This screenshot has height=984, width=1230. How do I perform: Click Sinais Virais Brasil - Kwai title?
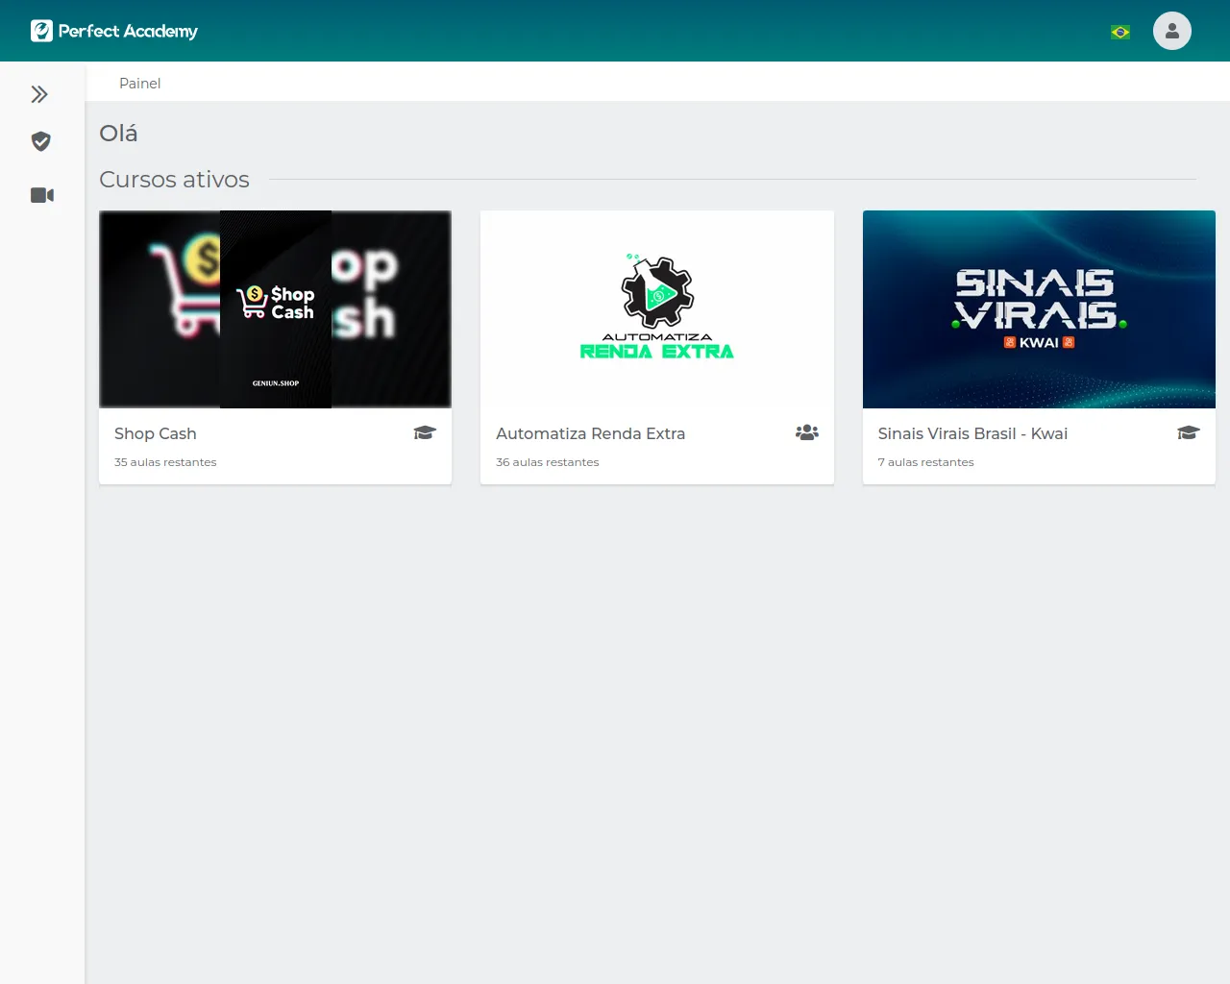coord(972,433)
